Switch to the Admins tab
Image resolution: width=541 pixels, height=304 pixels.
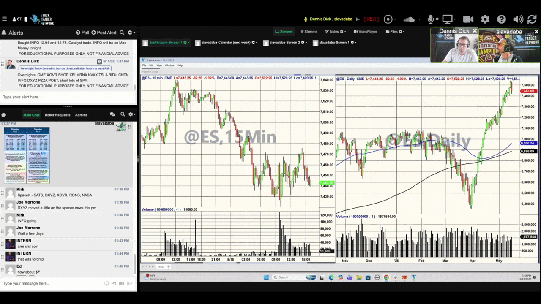(x=81, y=115)
